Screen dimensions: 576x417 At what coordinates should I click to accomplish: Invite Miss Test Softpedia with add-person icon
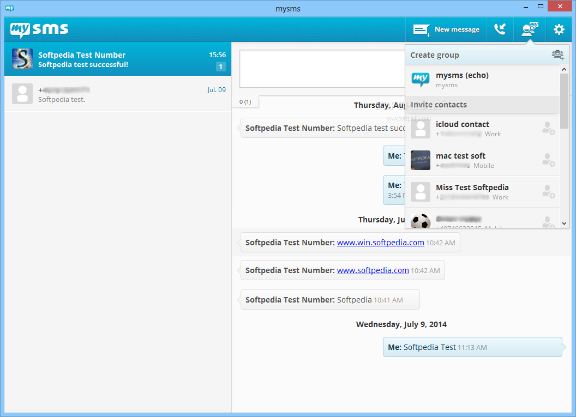(548, 192)
